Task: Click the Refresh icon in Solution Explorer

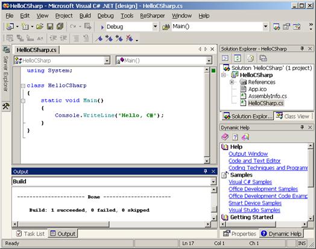Action: coord(238,58)
